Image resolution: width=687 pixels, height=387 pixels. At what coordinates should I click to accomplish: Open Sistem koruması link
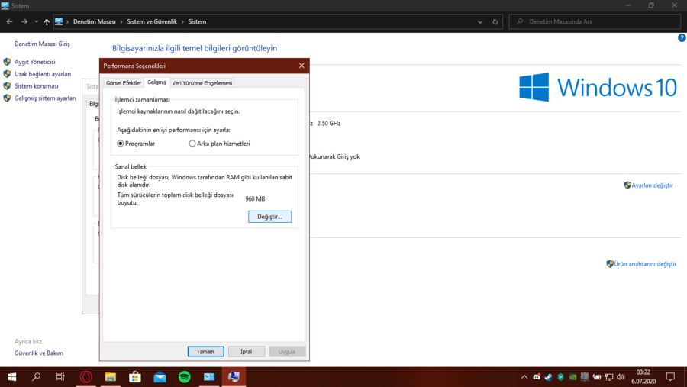pyautogui.click(x=37, y=86)
